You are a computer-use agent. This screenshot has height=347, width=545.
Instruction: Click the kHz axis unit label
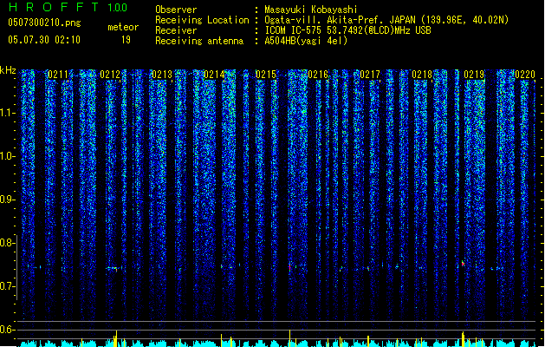tap(8, 70)
